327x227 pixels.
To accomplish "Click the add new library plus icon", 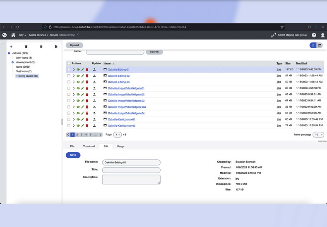I will pyautogui.click(x=11, y=47).
